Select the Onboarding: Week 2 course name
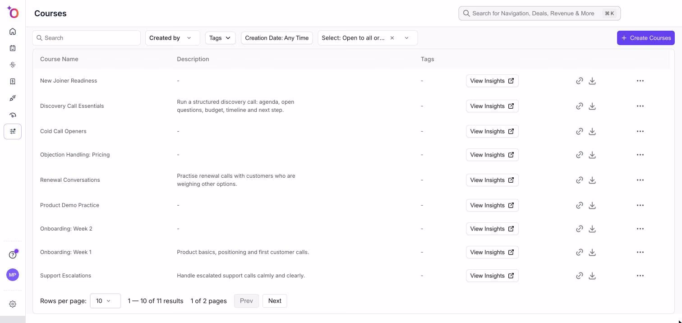The width and height of the screenshot is (682, 323). 66,229
